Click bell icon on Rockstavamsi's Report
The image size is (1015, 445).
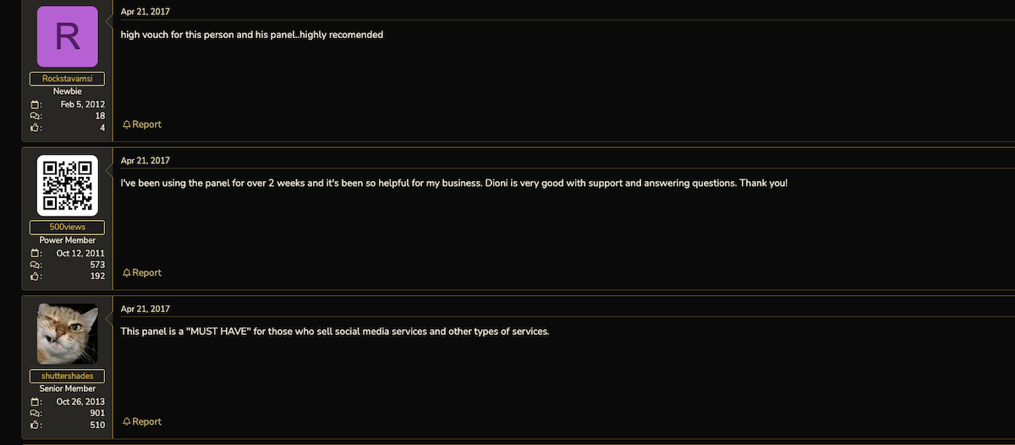click(x=127, y=124)
